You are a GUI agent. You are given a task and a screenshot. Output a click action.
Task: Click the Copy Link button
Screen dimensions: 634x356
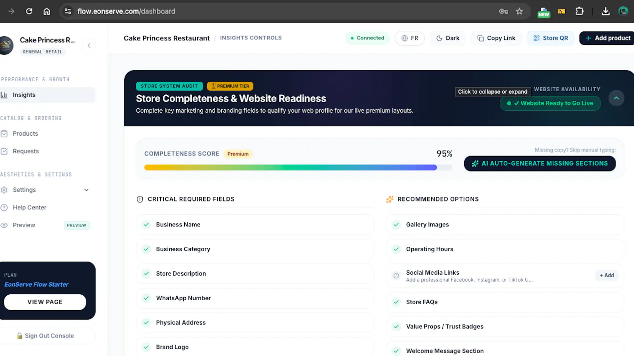point(496,38)
